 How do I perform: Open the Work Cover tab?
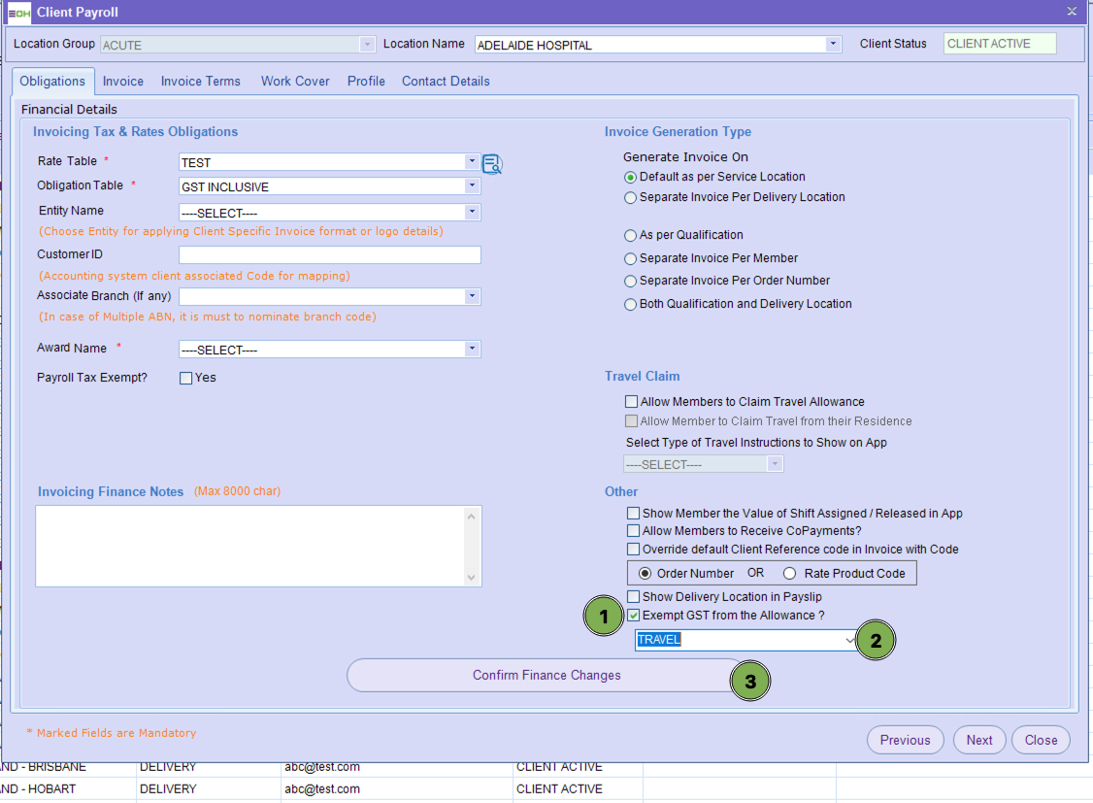click(295, 82)
